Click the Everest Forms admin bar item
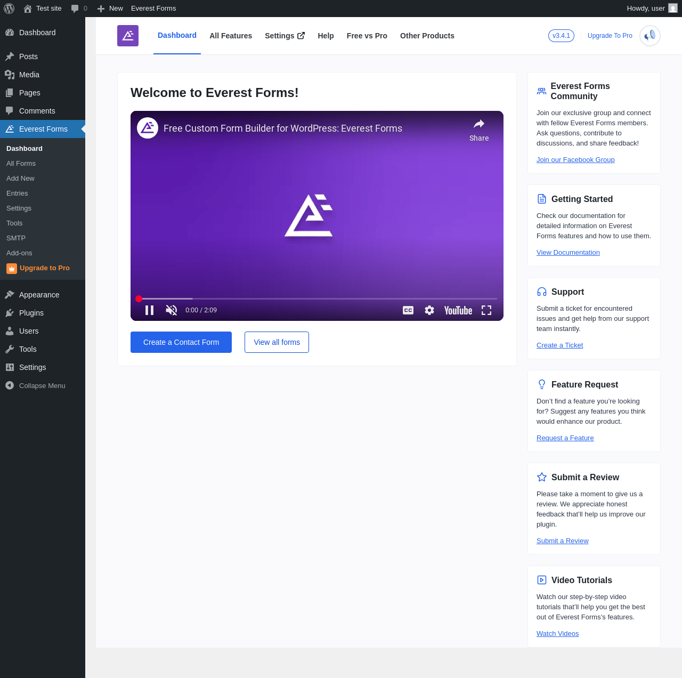Image resolution: width=682 pixels, height=678 pixels. [x=153, y=9]
